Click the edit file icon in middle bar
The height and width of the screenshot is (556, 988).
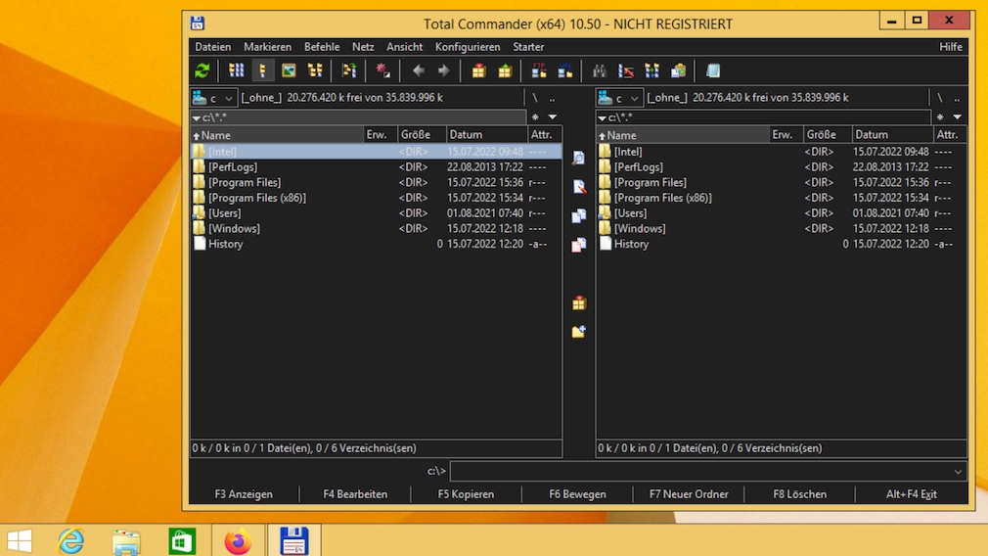coord(578,187)
